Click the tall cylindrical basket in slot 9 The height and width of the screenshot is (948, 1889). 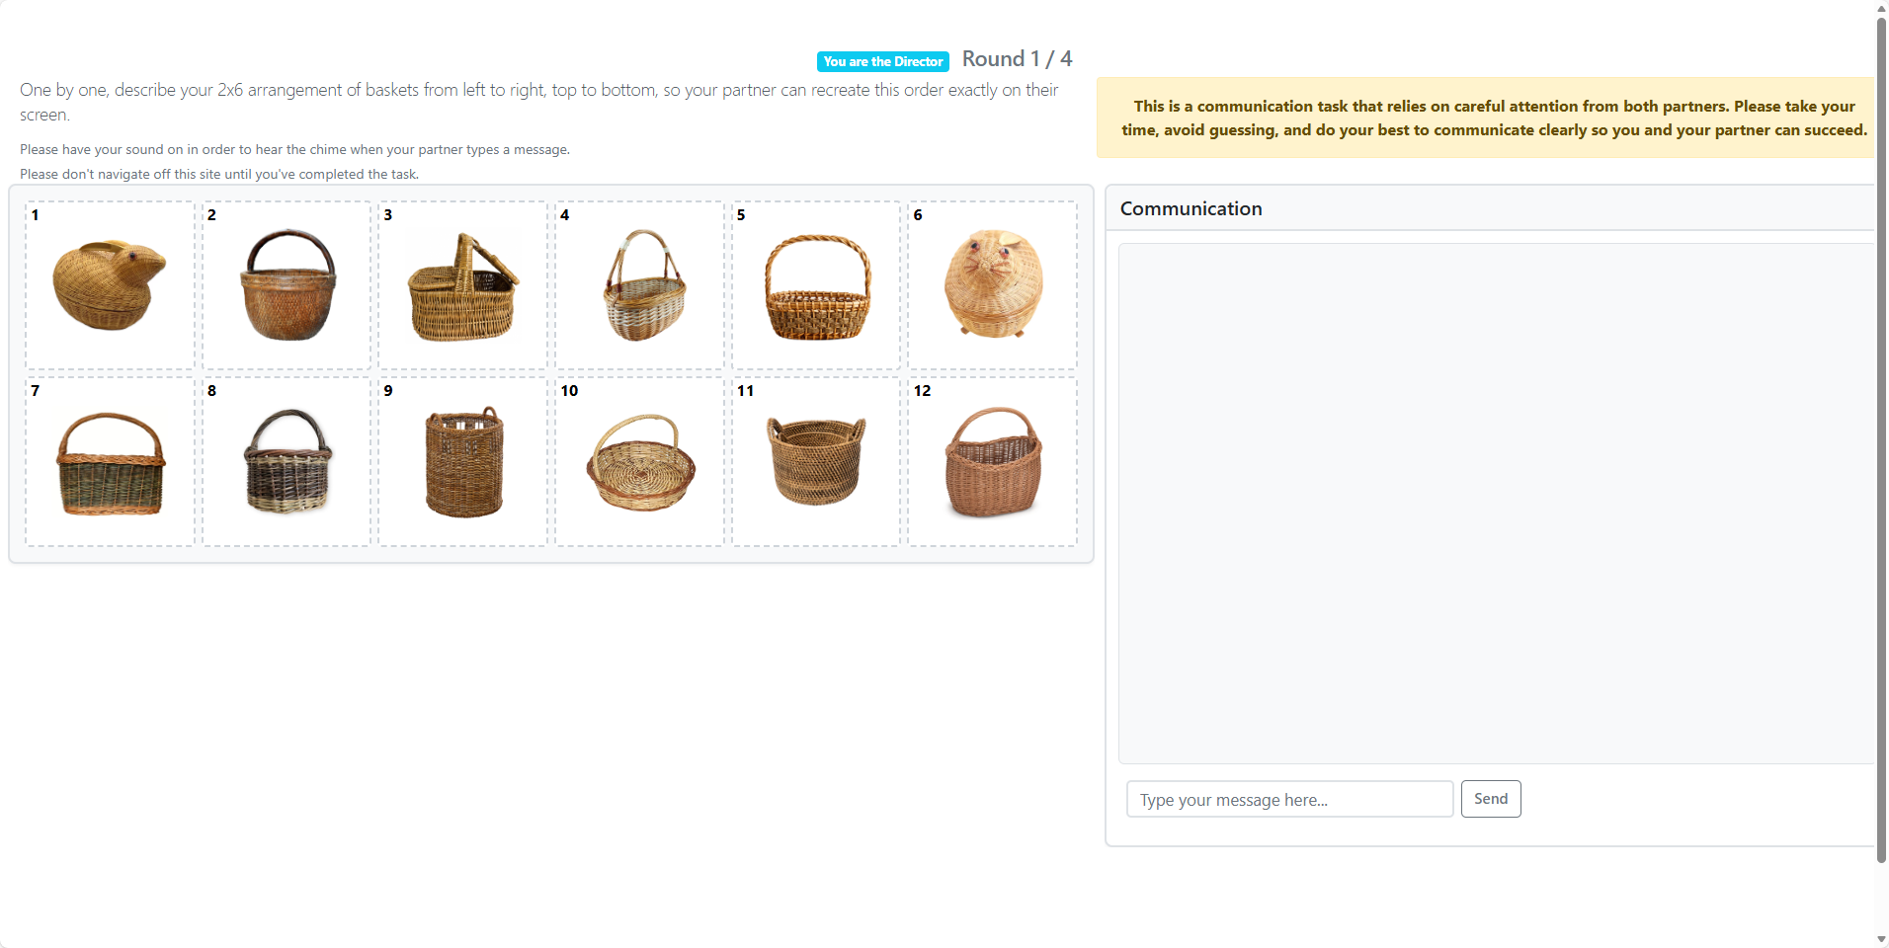(463, 463)
